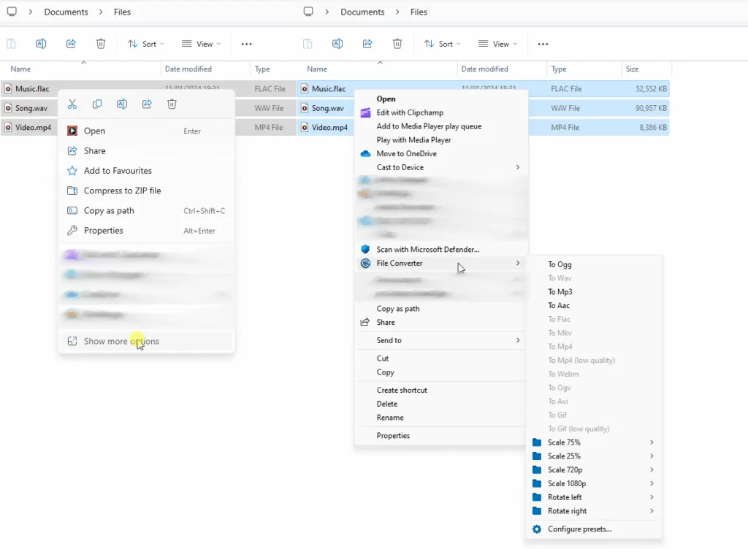Select Compress to ZIP file
Image resolution: width=748 pixels, height=549 pixels.
click(122, 191)
